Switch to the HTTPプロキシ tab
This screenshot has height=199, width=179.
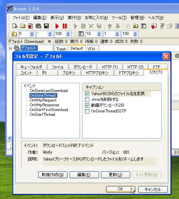[97, 73]
